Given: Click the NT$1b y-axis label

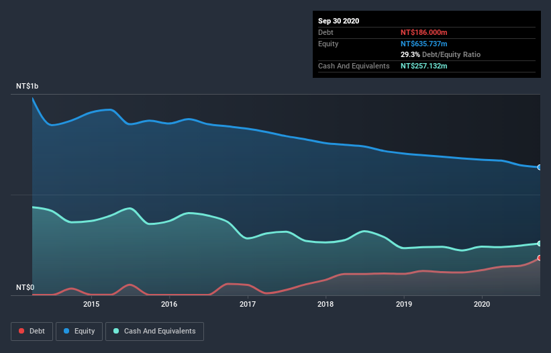Looking at the screenshot, I should (27, 86).
